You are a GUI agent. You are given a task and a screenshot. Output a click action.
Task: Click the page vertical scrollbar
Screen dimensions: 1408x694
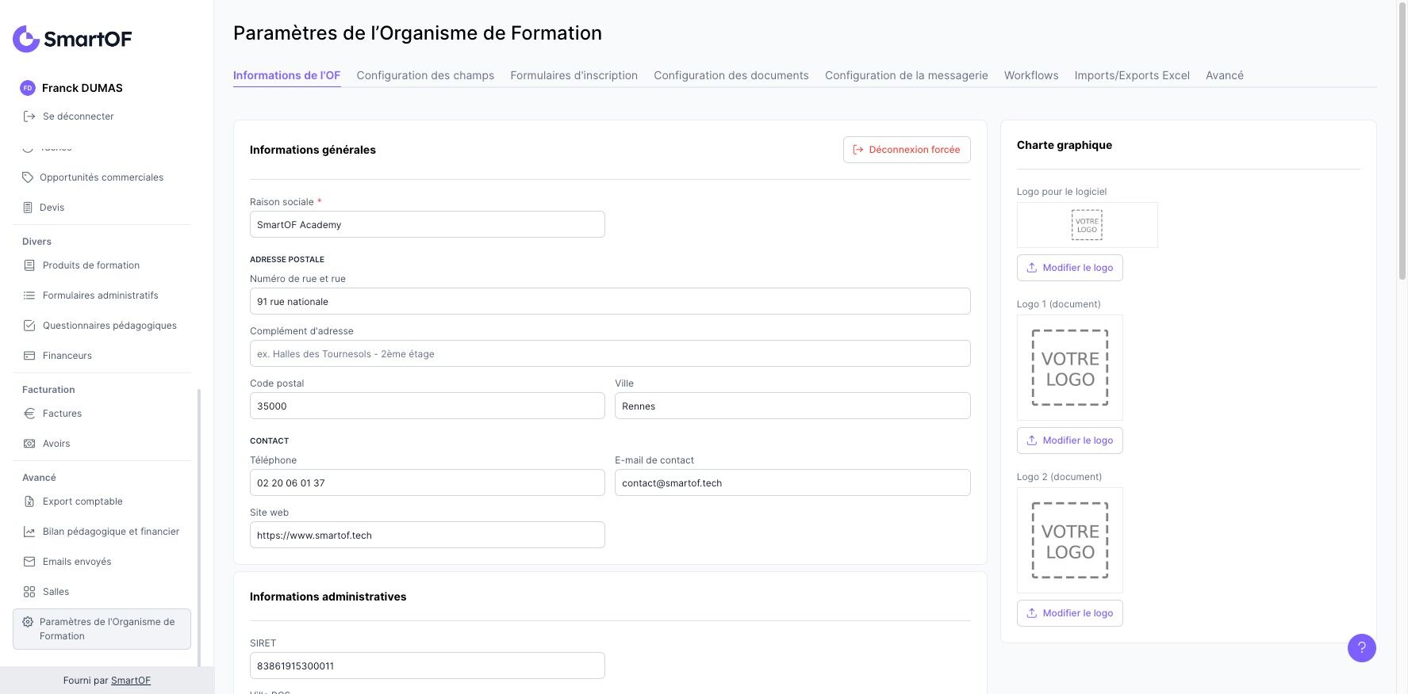coord(1402,143)
